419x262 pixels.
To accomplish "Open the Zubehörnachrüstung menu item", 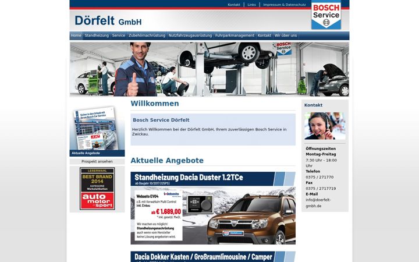I will (147, 36).
